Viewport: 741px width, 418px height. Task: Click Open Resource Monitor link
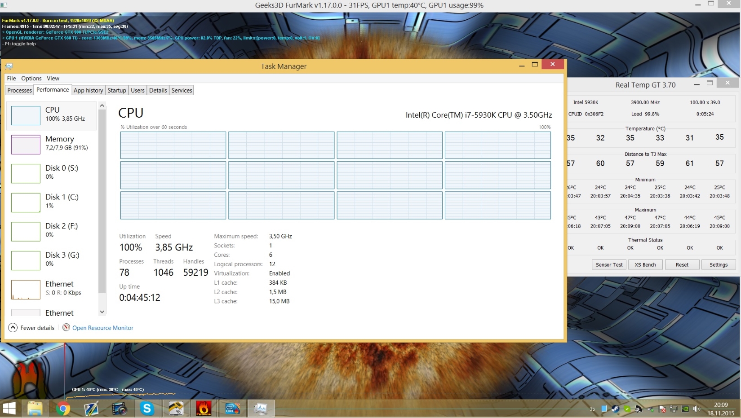pos(103,328)
